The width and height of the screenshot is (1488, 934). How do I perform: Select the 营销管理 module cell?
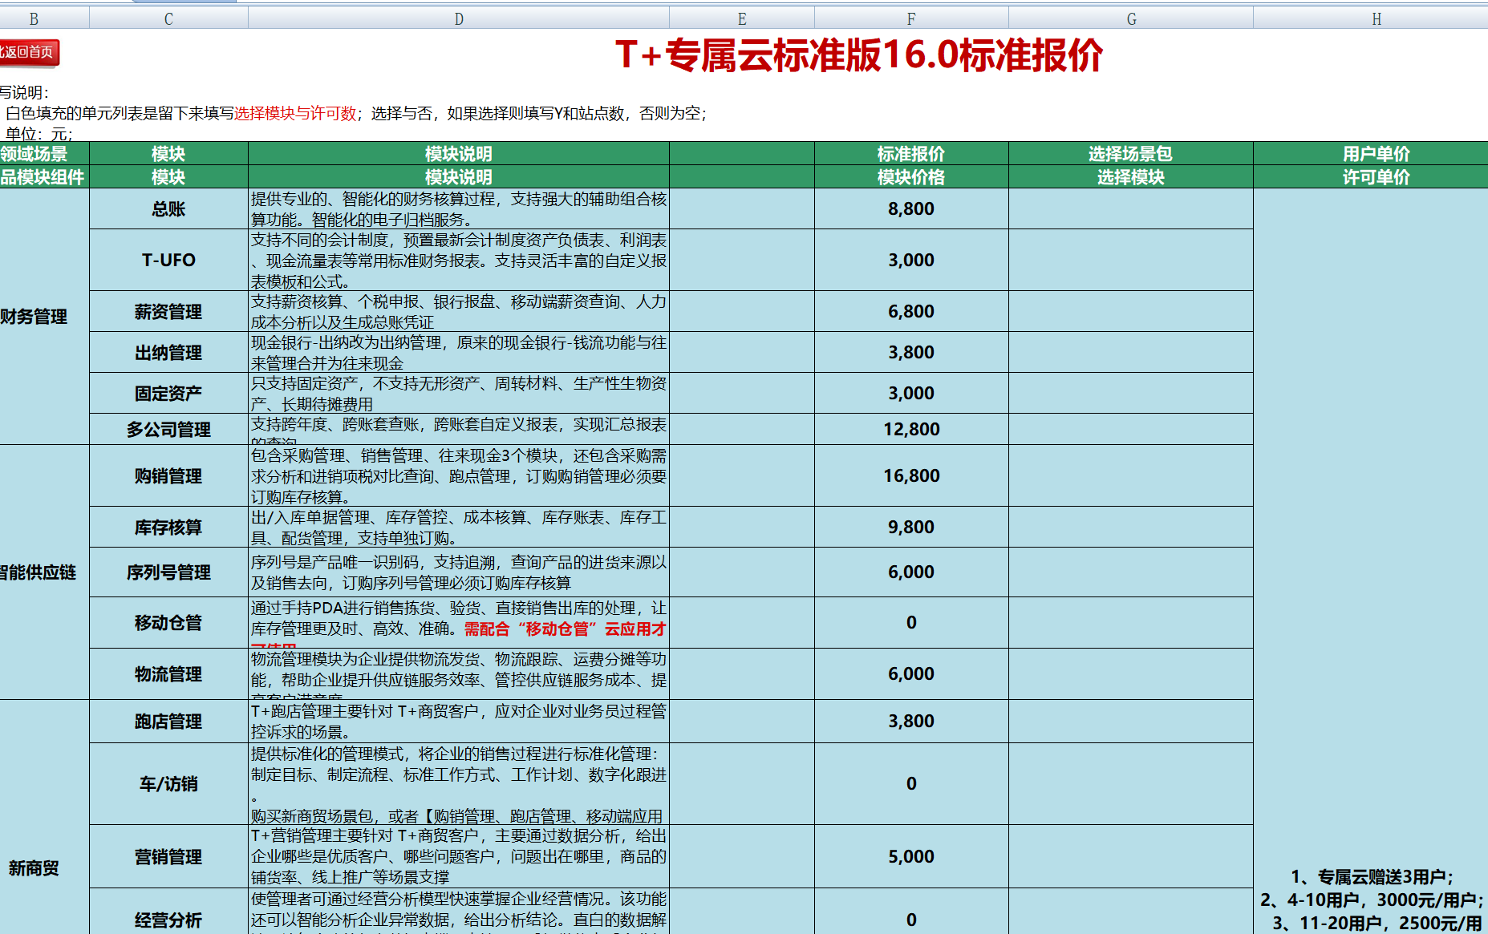pos(168,856)
